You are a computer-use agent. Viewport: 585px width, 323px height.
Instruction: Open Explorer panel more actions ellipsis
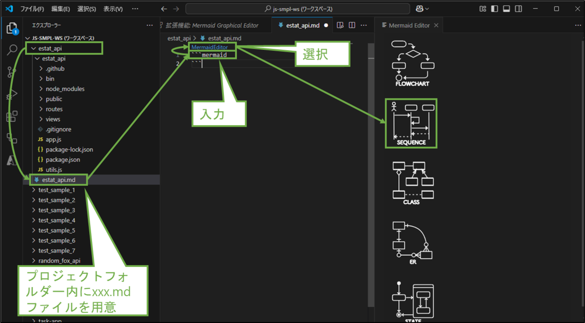[150, 25]
